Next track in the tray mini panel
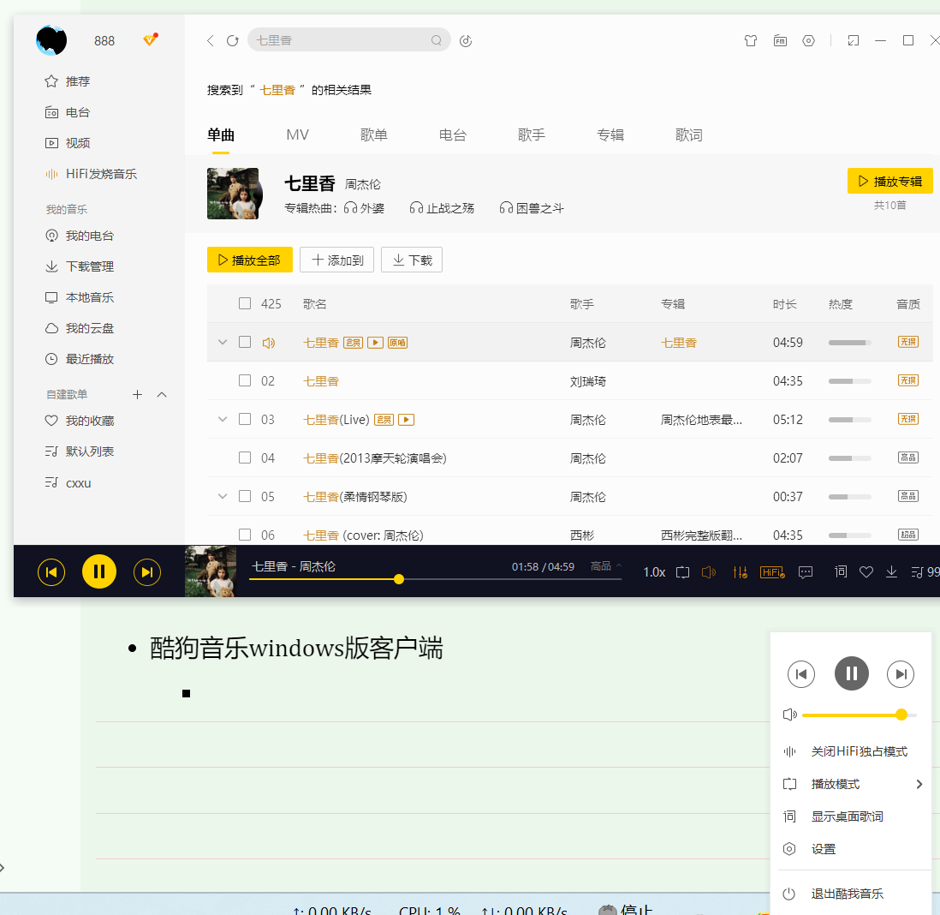 coord(901,674)
